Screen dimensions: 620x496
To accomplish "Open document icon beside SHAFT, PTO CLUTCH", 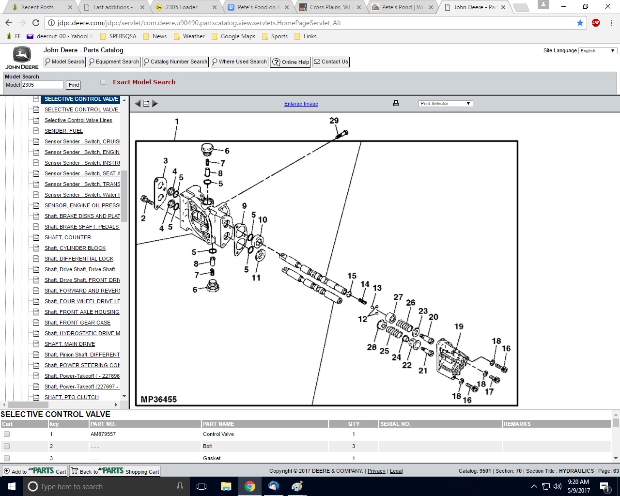I will click(x=36, y=397).
